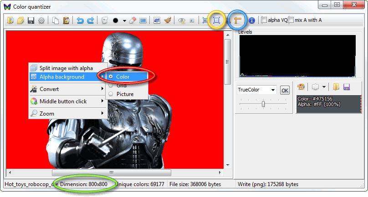Open the blue info icon

pos(252,20)
